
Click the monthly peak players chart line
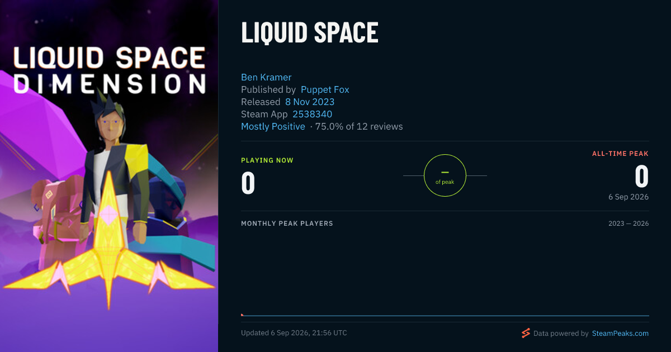[x=445, y=316]
